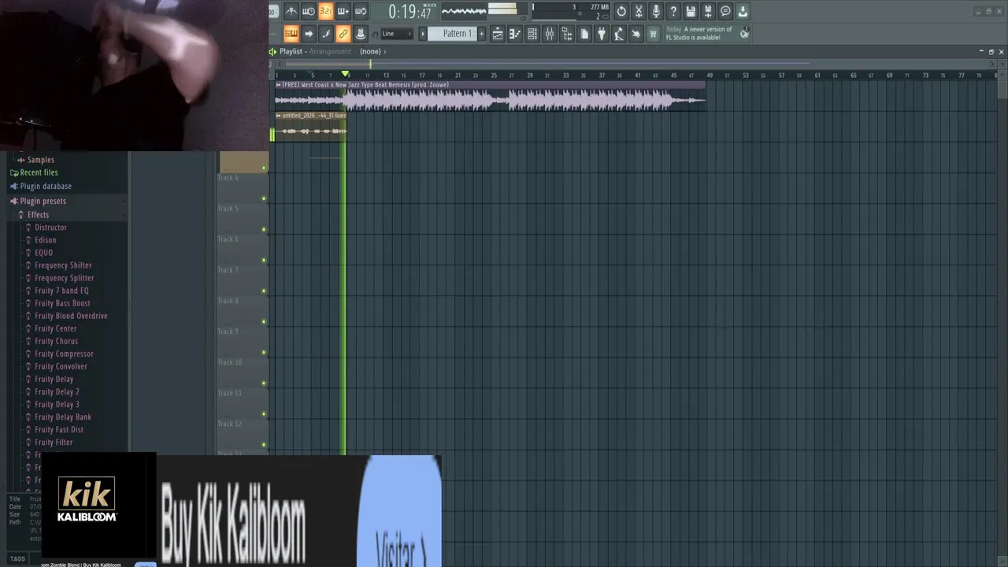The height and width of the screenshot is (567, 1008).
Task: Click the orange playhead marker on timeline
Action: [345, 74]
